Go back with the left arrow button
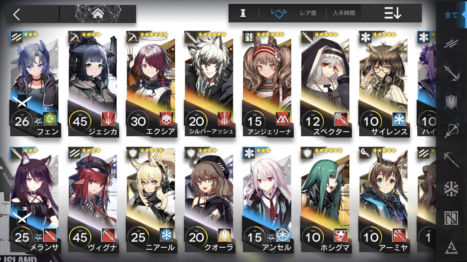Screen dimensions: 467x262 point(17,14)
